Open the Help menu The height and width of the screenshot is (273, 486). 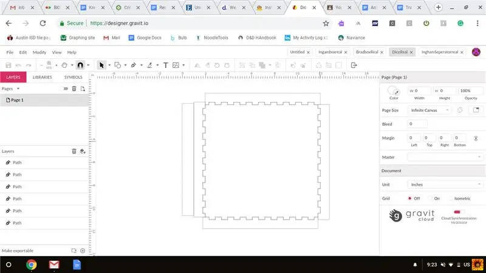(72, 52)
